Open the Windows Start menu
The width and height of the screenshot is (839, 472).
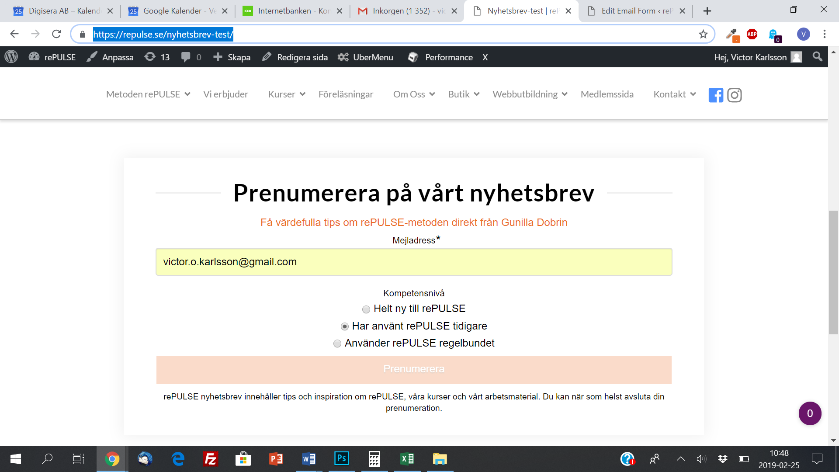(15, 459)
